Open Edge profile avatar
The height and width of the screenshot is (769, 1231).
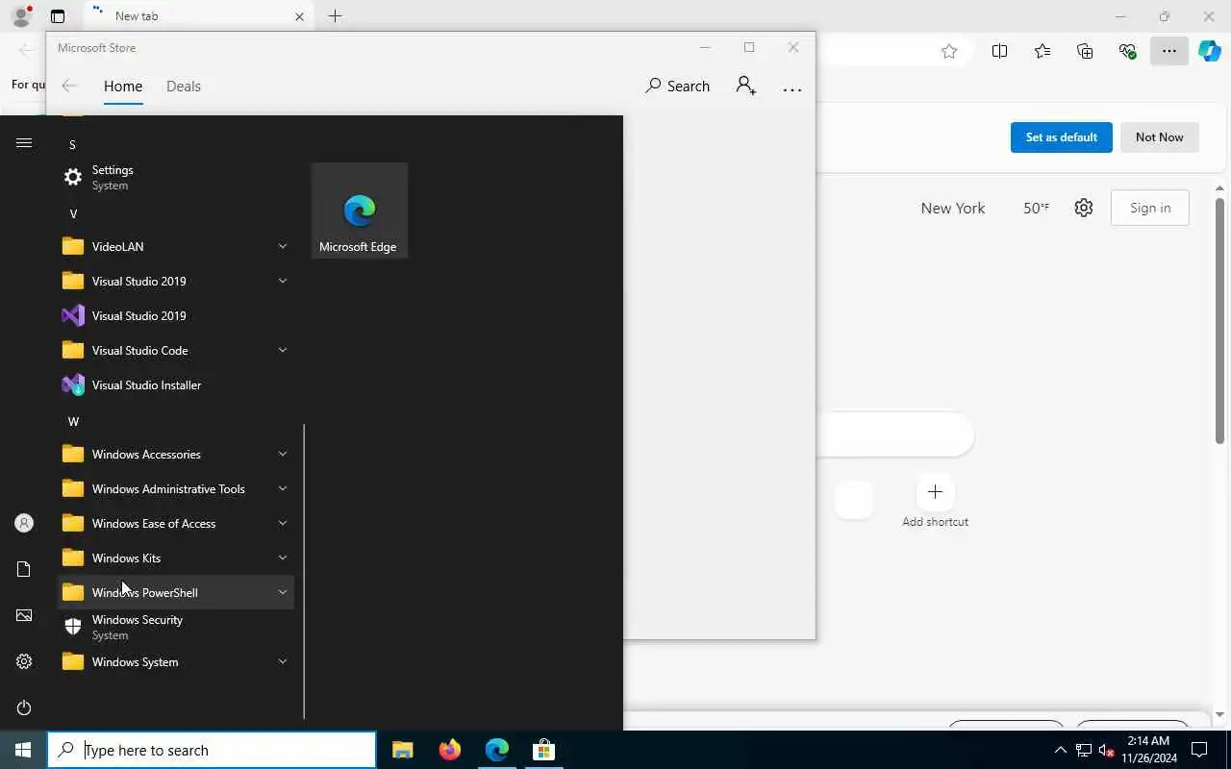21,16
